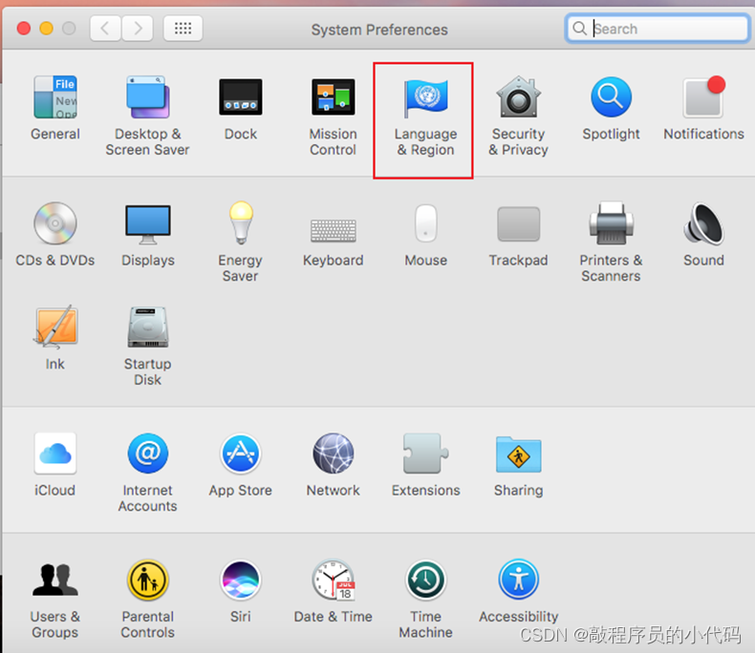Click the back navigation arrow
The image size is (755, 653).
[105, 29]
